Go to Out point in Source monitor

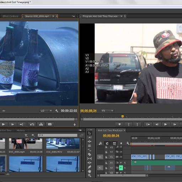pos(21,124)
